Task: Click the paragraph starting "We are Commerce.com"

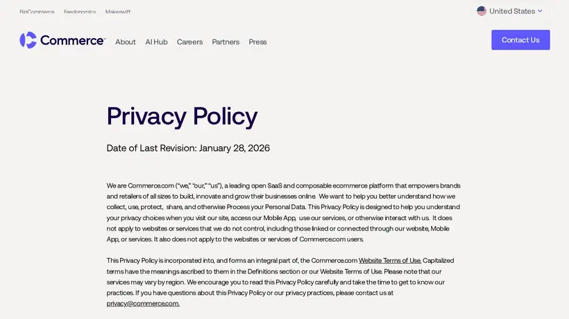Action: [x=284, y=212]
